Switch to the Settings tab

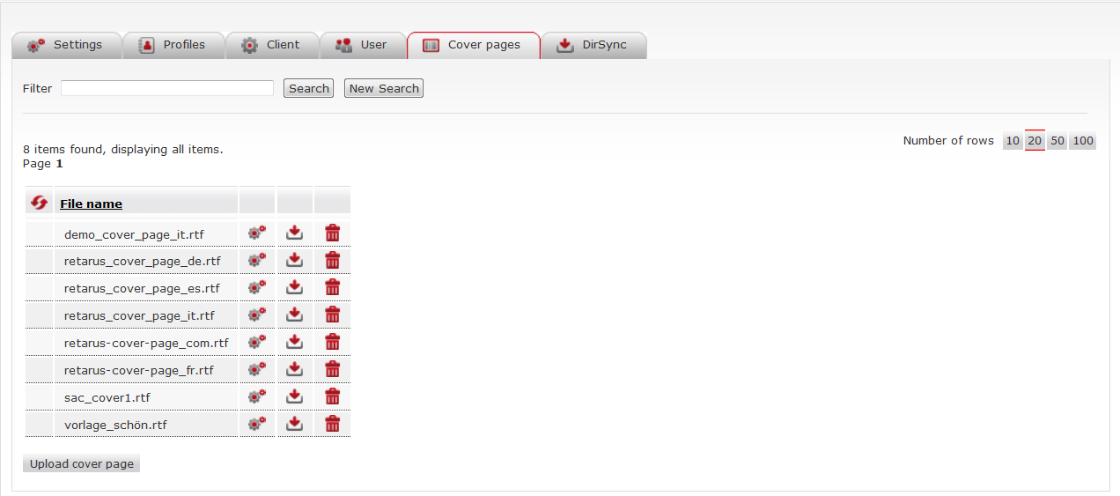coord(67,45)
